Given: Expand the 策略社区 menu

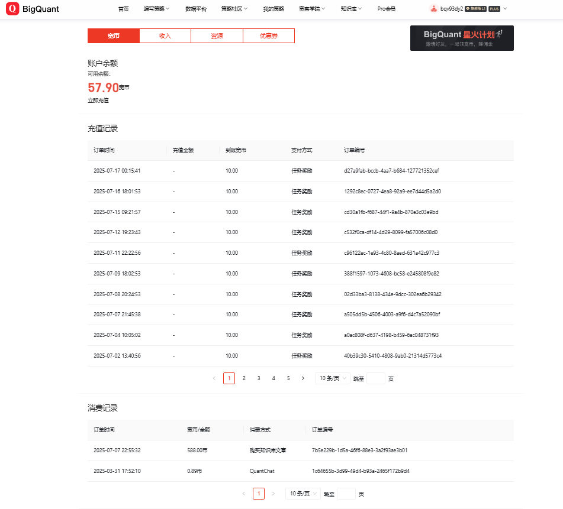Looking at the screenshot, I should click(234, 9).
